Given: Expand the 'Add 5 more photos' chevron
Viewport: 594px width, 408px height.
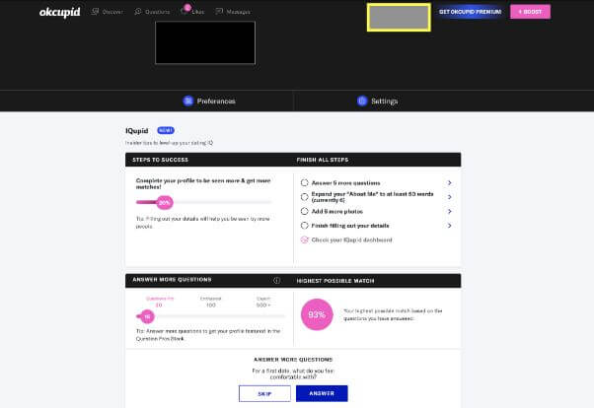Looking at the screenshot, I should coord(449,211).
